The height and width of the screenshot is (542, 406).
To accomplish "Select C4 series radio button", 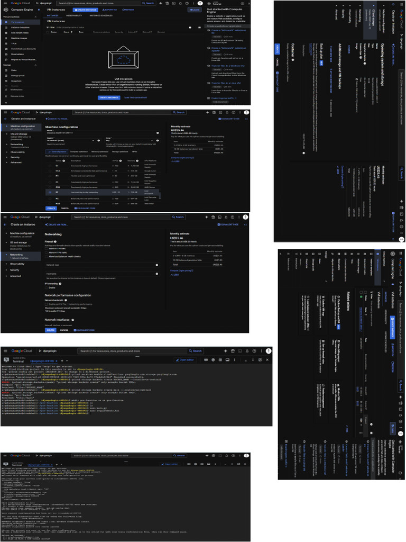I will coord(50,166).
